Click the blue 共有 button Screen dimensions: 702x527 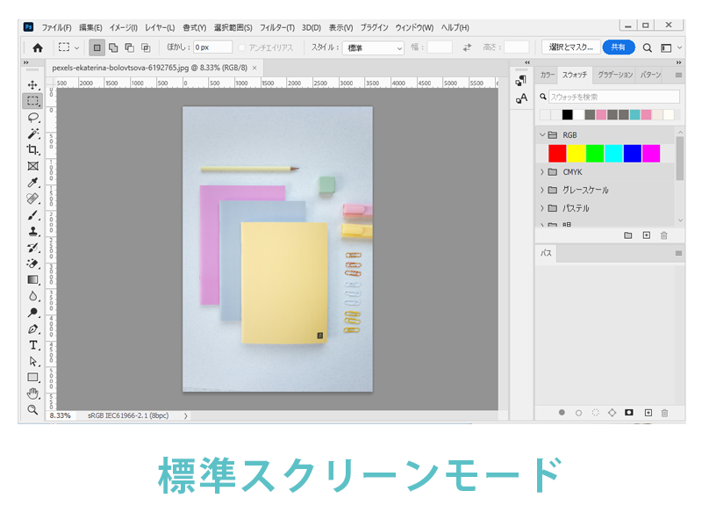pyautogui.click(x=619, y=47)
